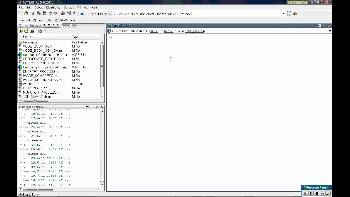Click the Open file toolbar icon

26,13
